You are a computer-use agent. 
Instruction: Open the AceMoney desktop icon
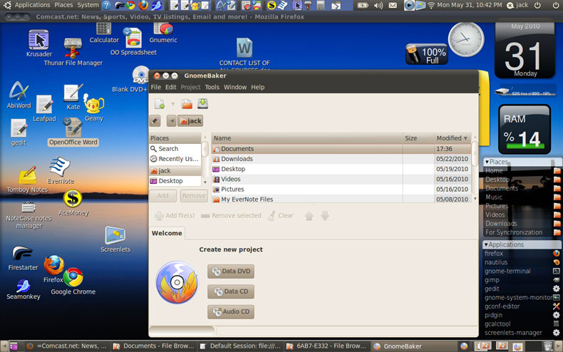click(x=73, y=203)
